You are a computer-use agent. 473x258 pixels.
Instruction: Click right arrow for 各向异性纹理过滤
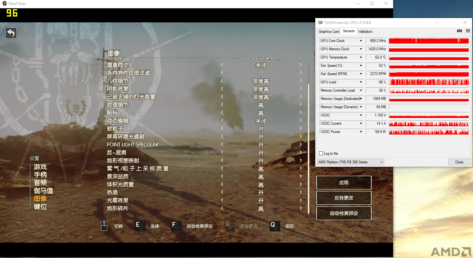point(301,73)
